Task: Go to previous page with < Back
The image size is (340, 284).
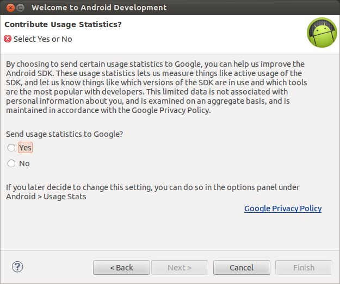Action: coord(121,268)
